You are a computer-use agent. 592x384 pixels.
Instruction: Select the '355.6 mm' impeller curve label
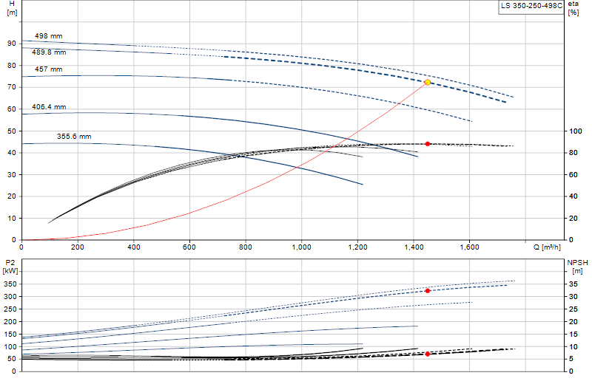[74, 137]
